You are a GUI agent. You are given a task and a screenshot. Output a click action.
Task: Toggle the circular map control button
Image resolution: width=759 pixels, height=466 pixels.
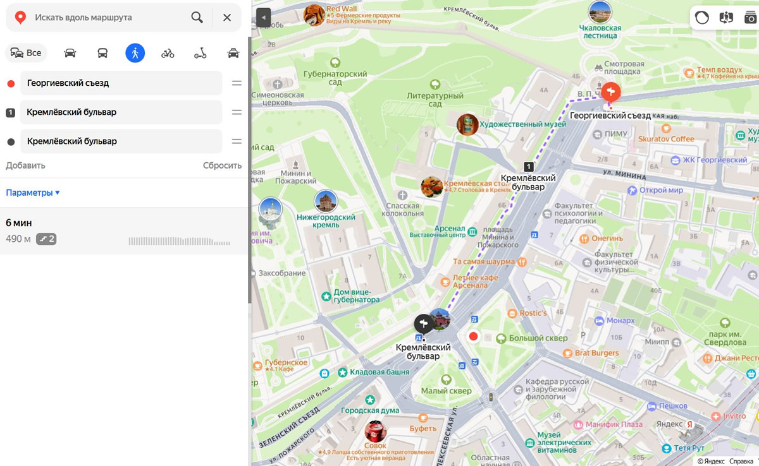click(702, 18)
